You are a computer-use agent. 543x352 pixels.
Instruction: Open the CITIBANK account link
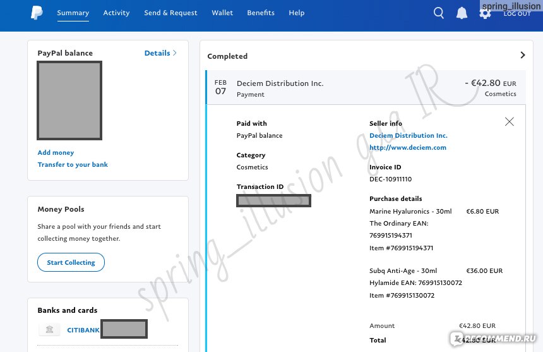(83, 330)
